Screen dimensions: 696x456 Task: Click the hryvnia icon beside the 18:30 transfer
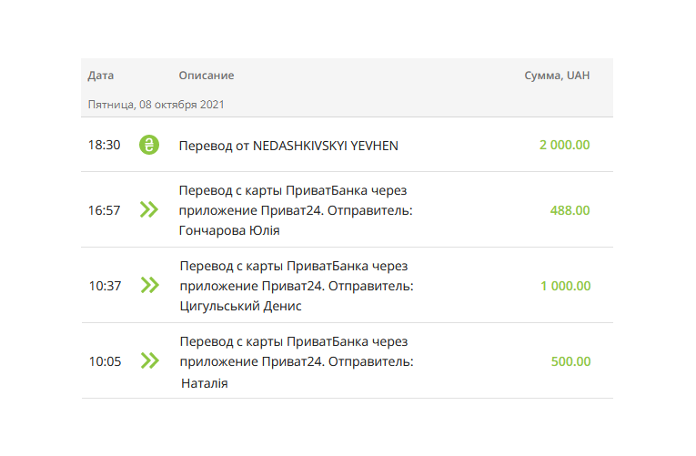[x=149, y=145]
